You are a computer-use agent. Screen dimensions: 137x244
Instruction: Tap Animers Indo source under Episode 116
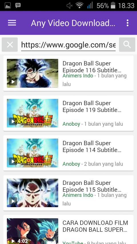[x=78, y=76]
